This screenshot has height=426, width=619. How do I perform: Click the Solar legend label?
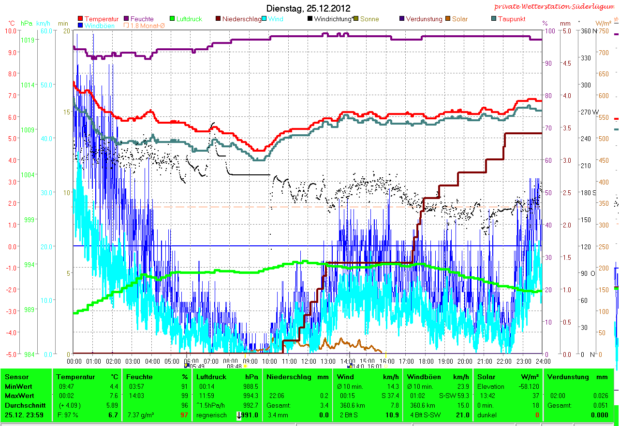click(x=459, y=19)
